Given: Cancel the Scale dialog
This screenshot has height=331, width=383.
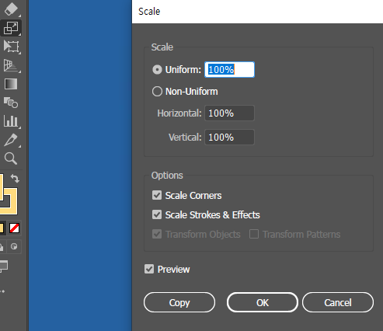Looking at the screenshot, I should [x=338, y=302].
